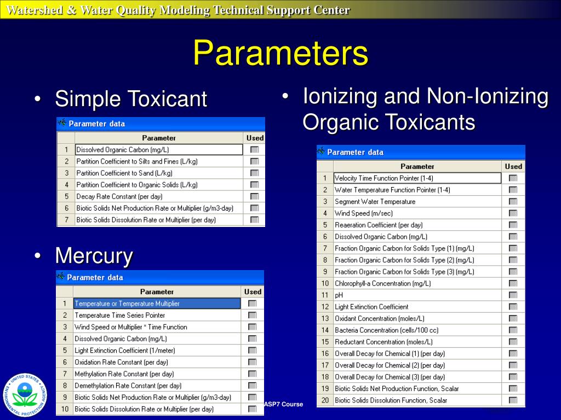Screen dimensions: 561x420
Task: Enable Used for Decay Rate Constant (per day)
Action: [254, 196]
